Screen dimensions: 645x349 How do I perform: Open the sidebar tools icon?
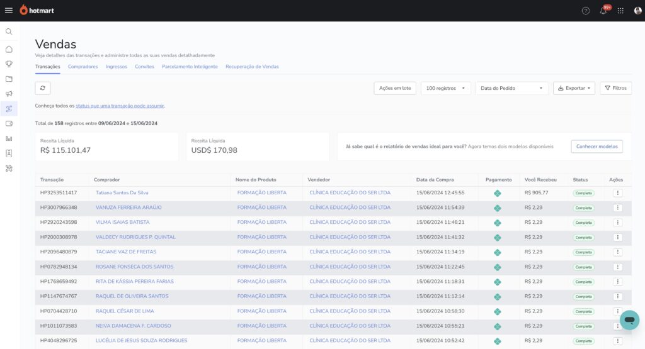9,169
